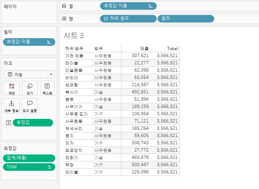Click sales value 225,096

point(140,172)
